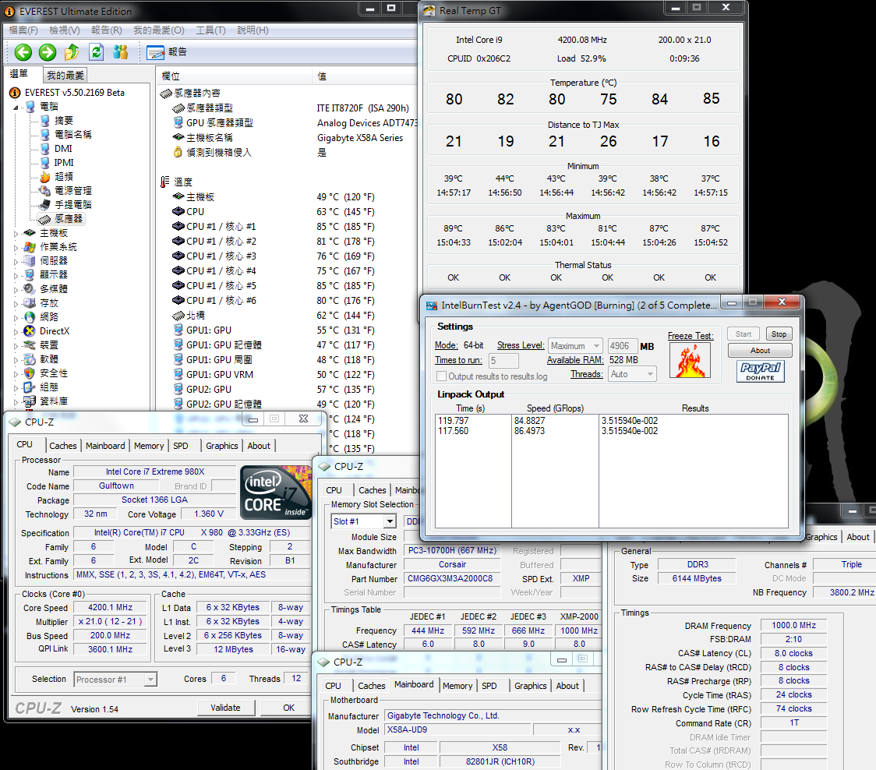Click the up-level folder arrow icon in EVEREST
The width and height of the screenshot is (876, 770).
pos(72,52)
